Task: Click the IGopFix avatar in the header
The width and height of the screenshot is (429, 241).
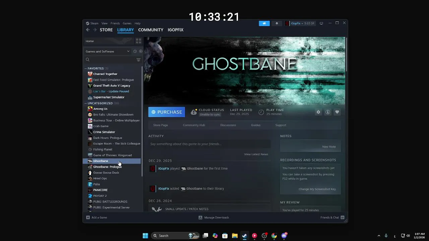Action: click(287, 23)
